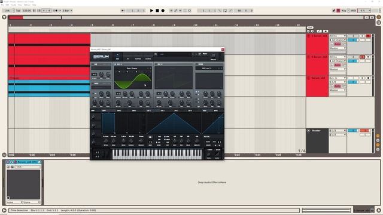Screen dimensions: 383x215
Task: Toggle the Serum_x64 device activator in detail view
Action: pos(8,162)
